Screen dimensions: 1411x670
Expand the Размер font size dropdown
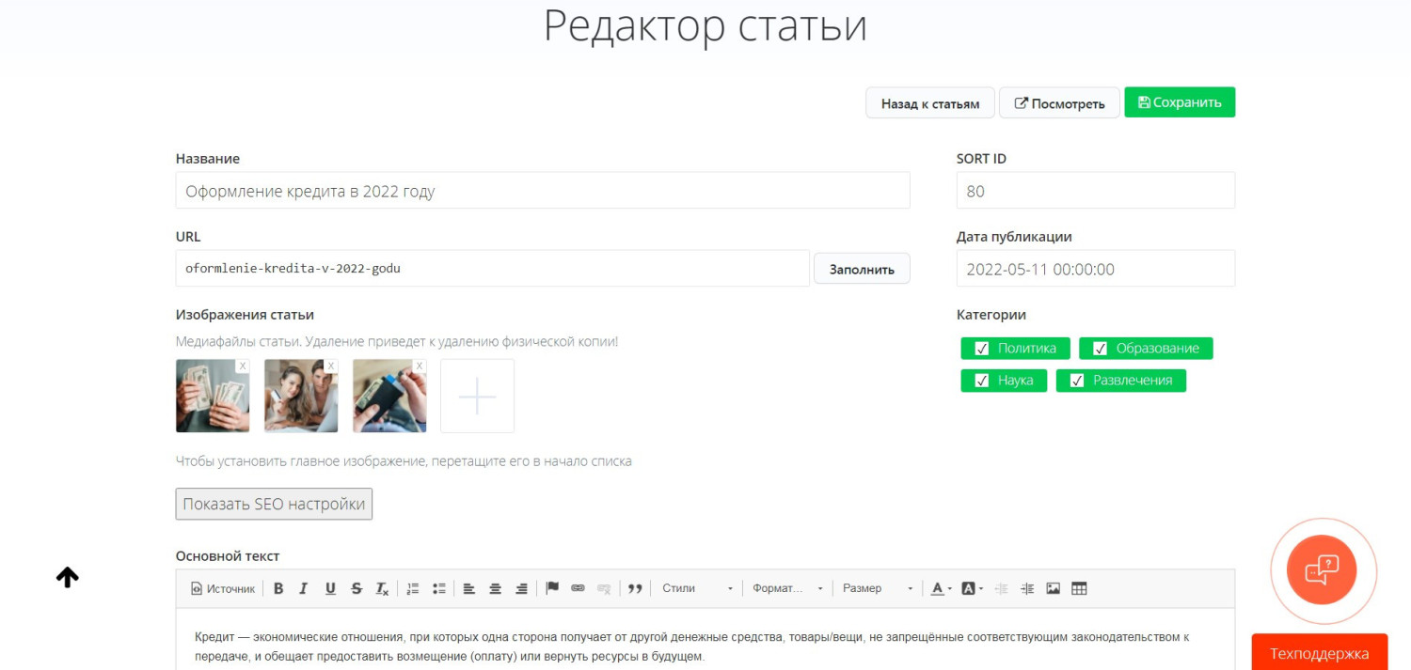pos(877,588)
